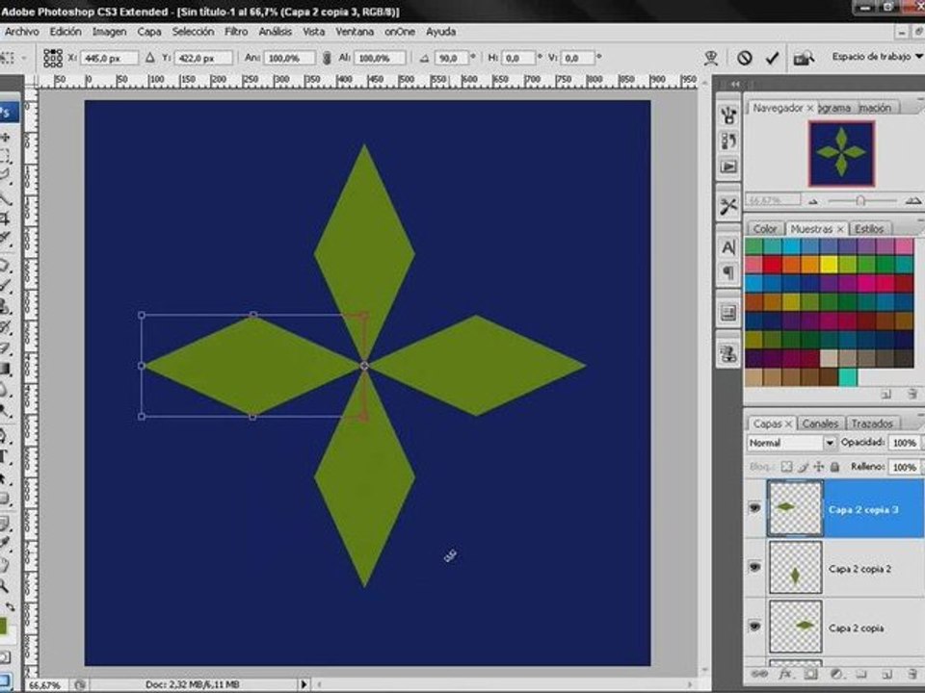The image size is (925, 693).
Task: Open the Tool Presets dock icon
Action: tap(728, 206)
